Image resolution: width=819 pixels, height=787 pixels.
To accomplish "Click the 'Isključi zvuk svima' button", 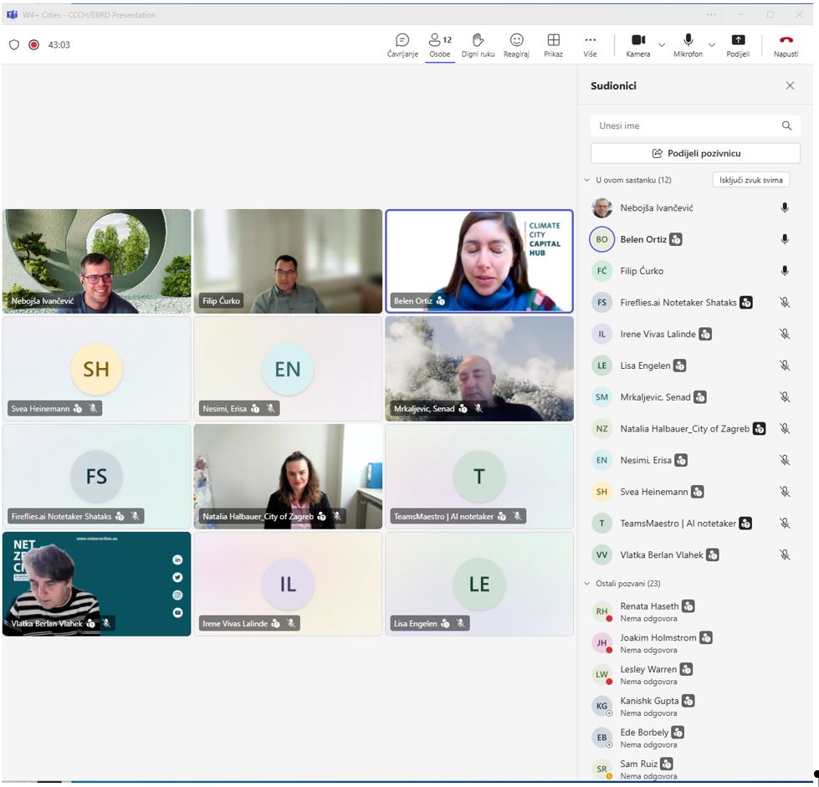I will coord(750,180).
